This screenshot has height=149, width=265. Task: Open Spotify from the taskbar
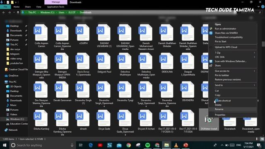[147, 145]
